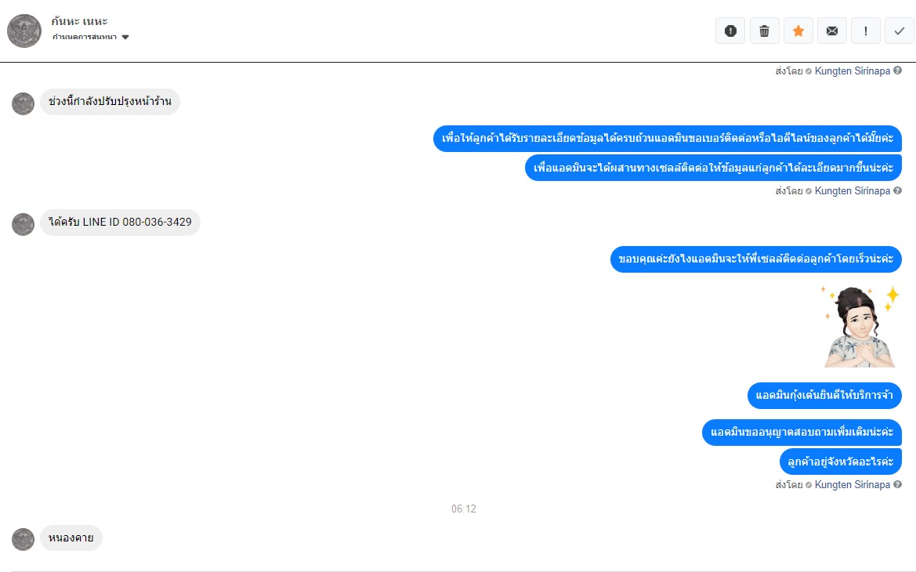Click help icon beside bottom Kungten Sirinapa label

pyautogui.click(x=897, y=484)
